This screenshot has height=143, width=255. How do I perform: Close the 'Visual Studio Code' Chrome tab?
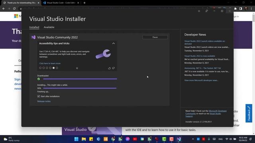[78, 3]
